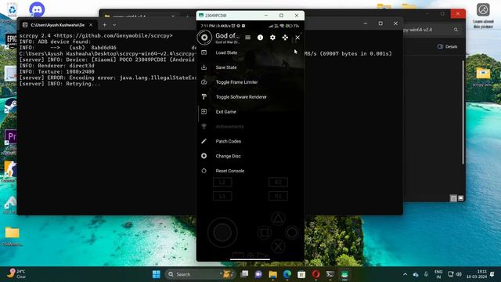Screen dimensions: 501x282
Task: Open the terminal new-tab dropdown arrow
Action: pyautogui.click(x=114, y=25)
